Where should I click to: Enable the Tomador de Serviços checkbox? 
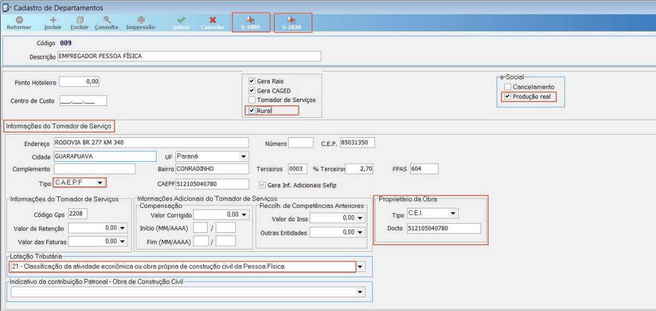(x=252, y=100)
